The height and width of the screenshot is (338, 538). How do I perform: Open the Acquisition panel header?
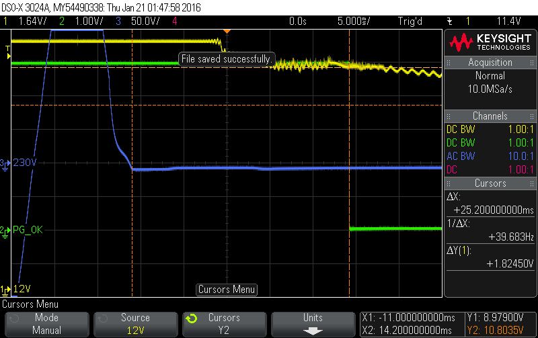(490, 62)
